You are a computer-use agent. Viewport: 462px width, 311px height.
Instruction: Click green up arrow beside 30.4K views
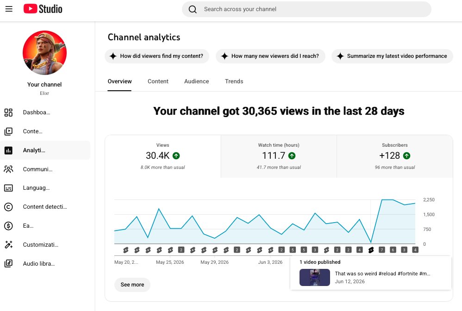tap(176, 155)
